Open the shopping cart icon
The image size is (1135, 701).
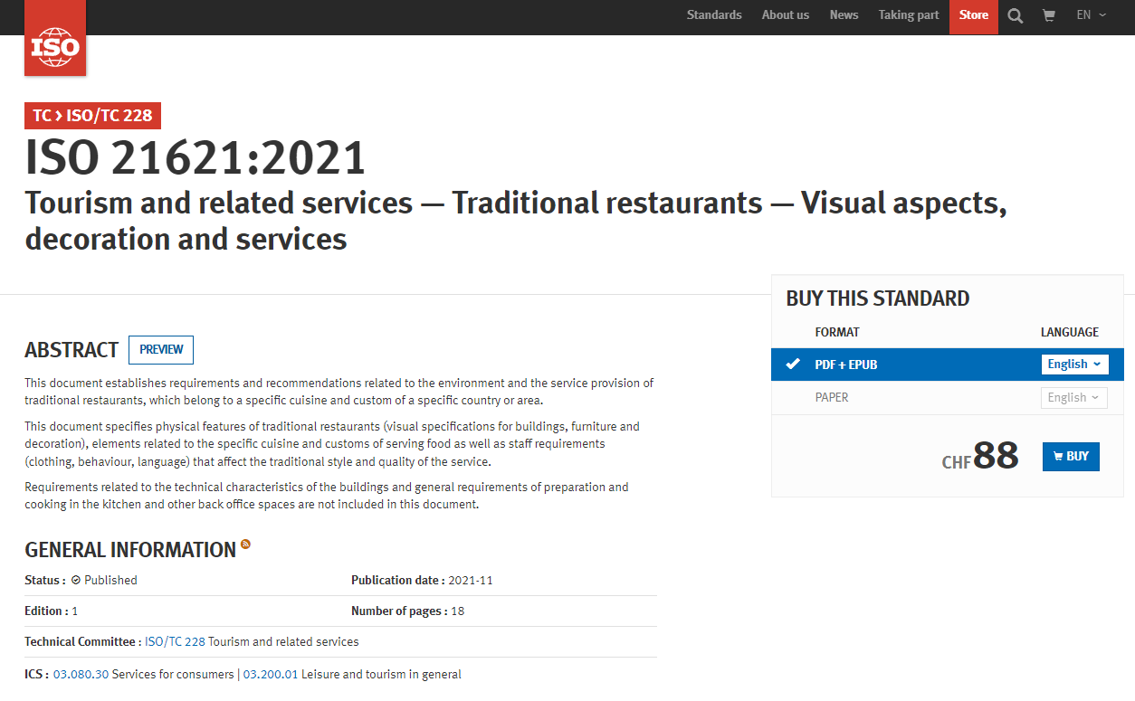coord(1049,16)
